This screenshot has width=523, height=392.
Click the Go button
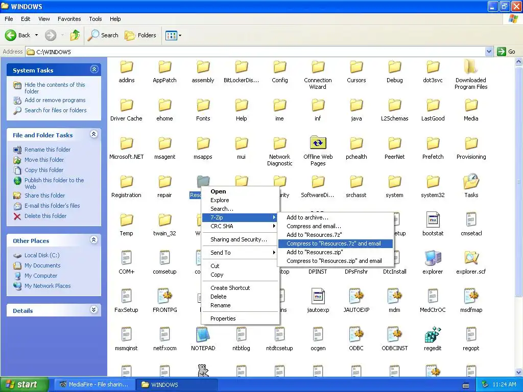(x=506, y=52)
